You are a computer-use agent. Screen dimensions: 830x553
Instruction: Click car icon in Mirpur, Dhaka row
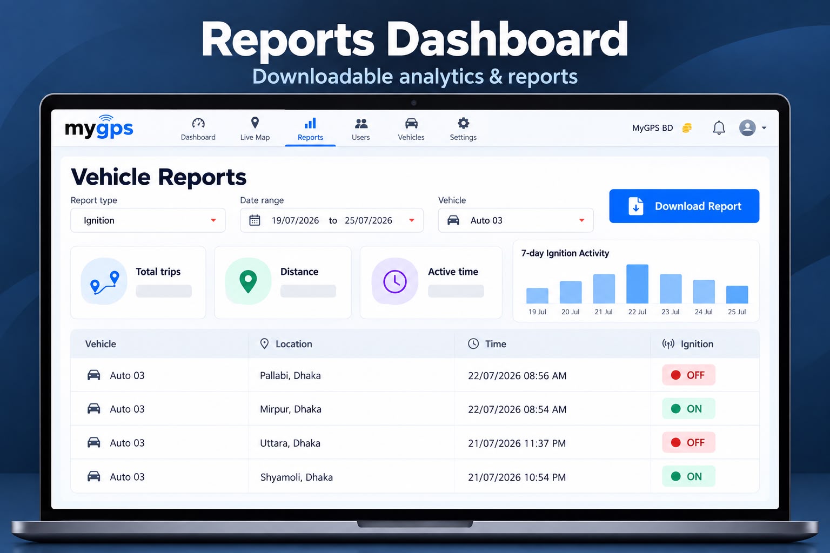(x=94, y=409)
